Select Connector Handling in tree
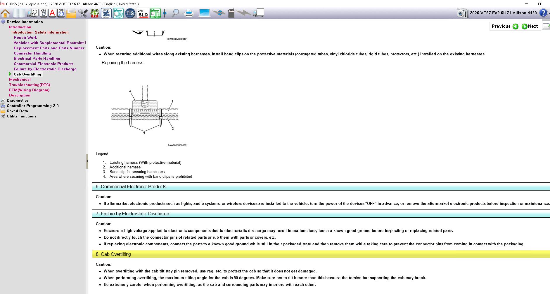Image resolution: width=550 pixels, height=294 pixels. (32, 53)
